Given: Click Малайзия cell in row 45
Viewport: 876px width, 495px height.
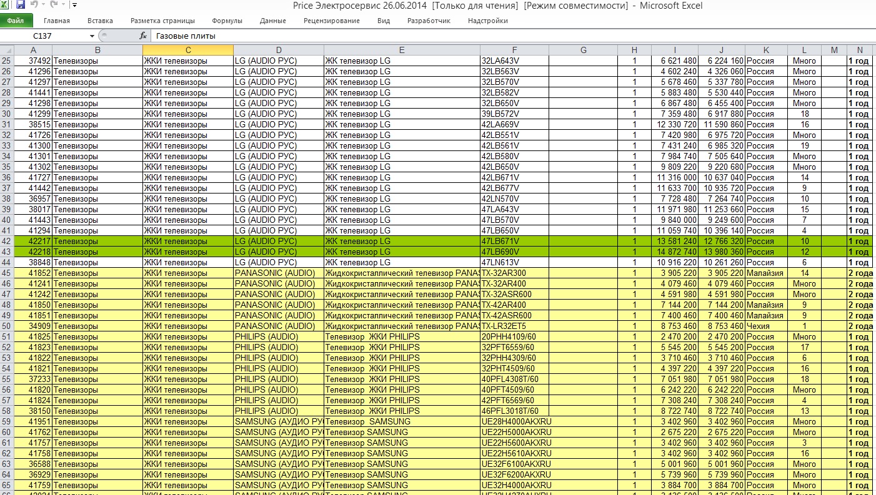Looking at the screenshot, I should [766, 273].
